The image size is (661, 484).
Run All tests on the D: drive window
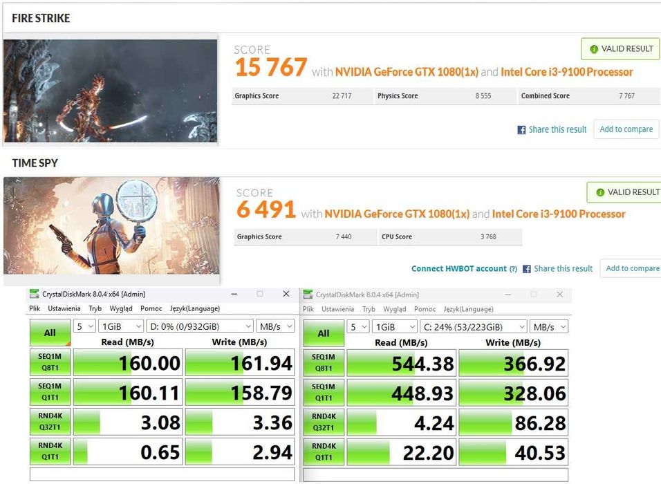click(50, 333)
